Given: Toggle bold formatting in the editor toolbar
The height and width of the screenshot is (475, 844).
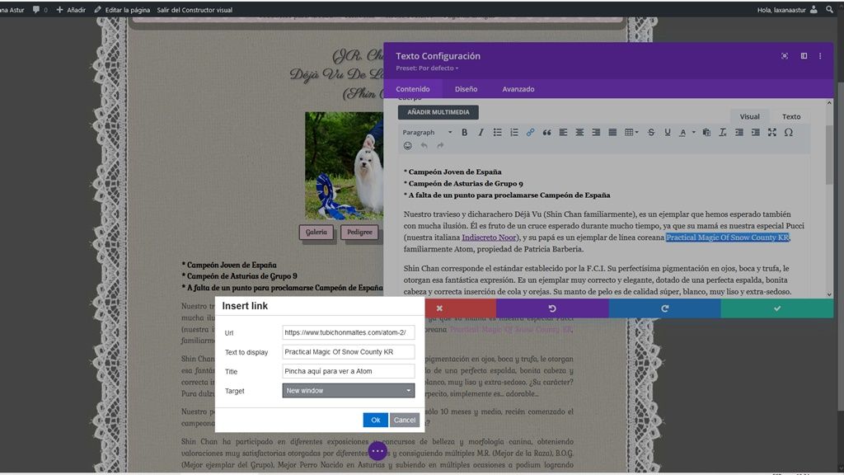Looking at the screenshot, I should [465, 133].
